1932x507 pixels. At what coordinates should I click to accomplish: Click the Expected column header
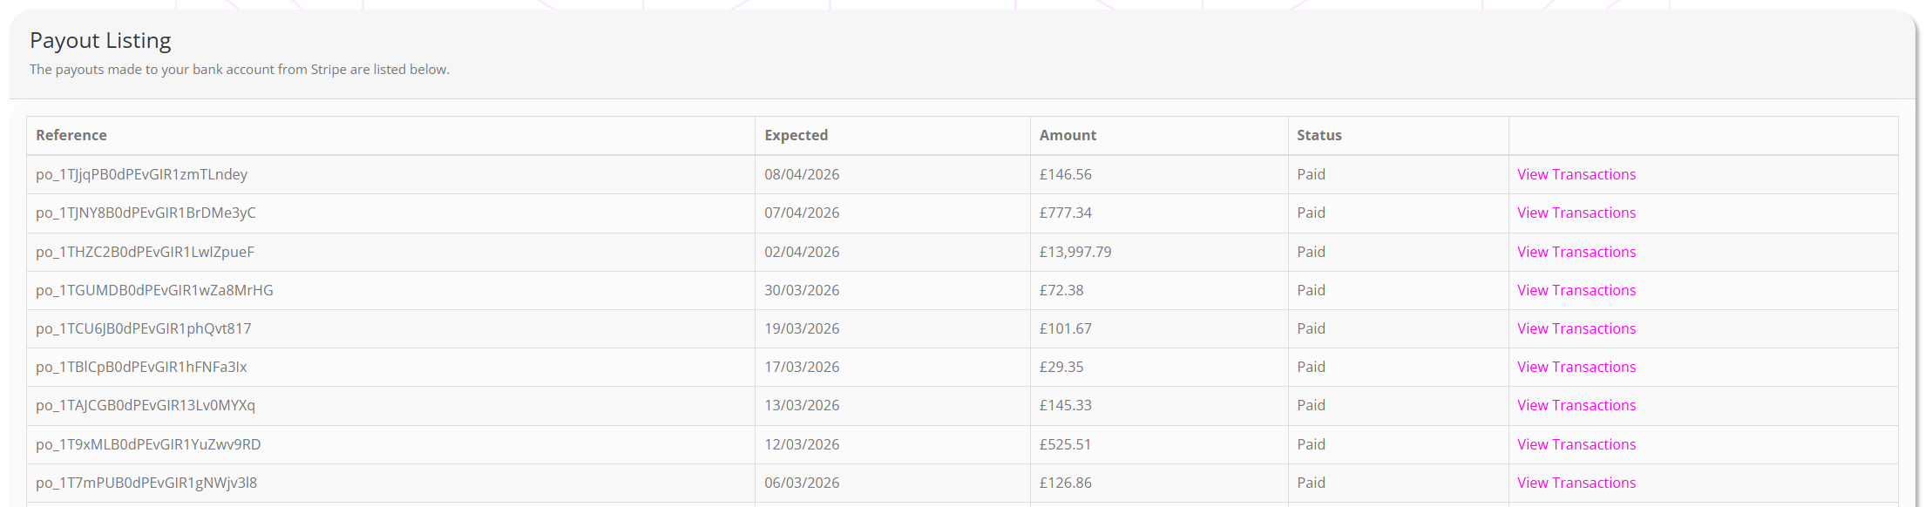click(x=796, y=135)
